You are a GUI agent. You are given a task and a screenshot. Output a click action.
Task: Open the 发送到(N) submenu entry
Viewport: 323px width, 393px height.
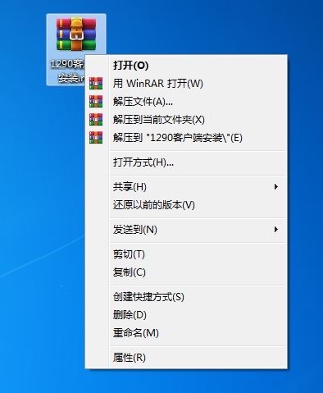[186, 230]
